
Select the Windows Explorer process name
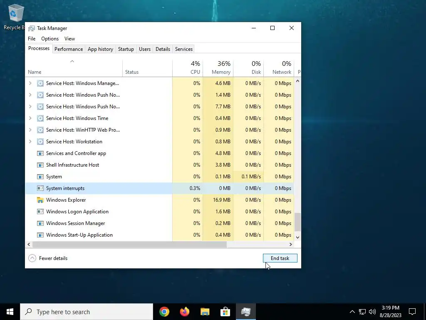coord(66,200)
